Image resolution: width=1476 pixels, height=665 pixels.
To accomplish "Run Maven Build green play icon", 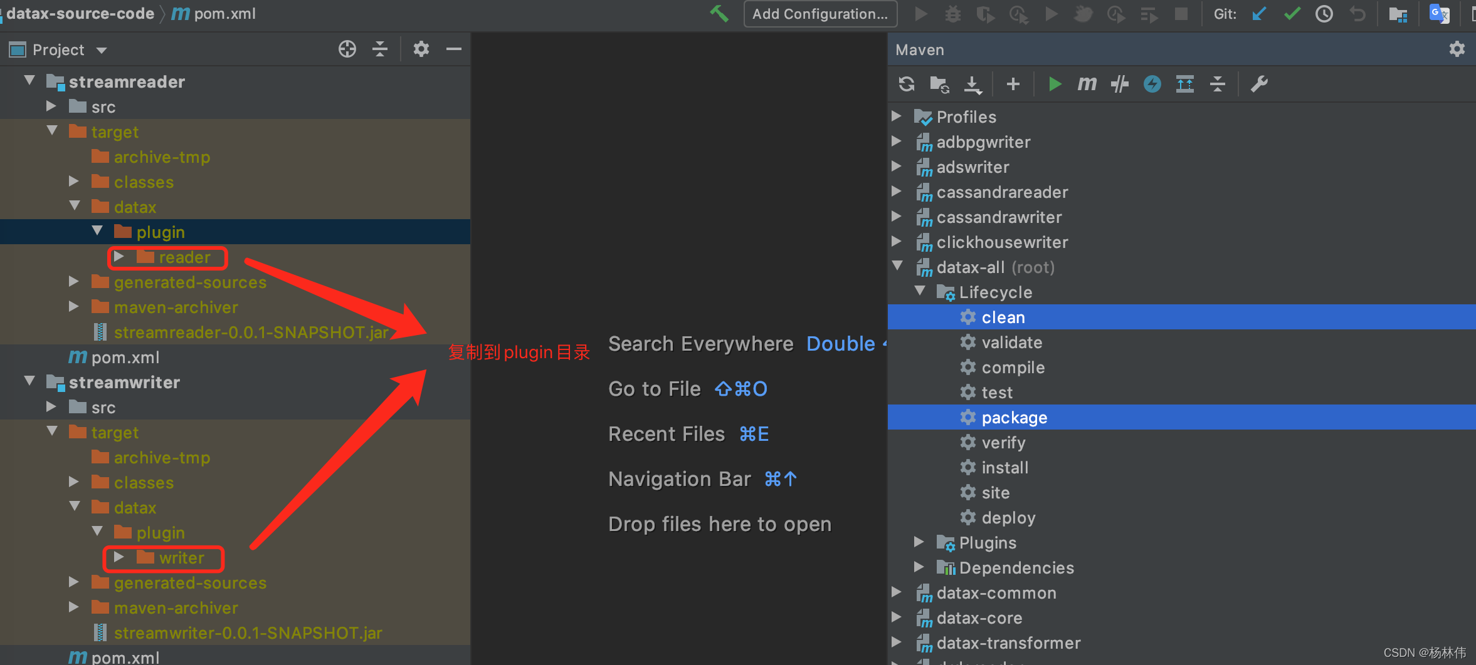I will (x=1055, y=84).
